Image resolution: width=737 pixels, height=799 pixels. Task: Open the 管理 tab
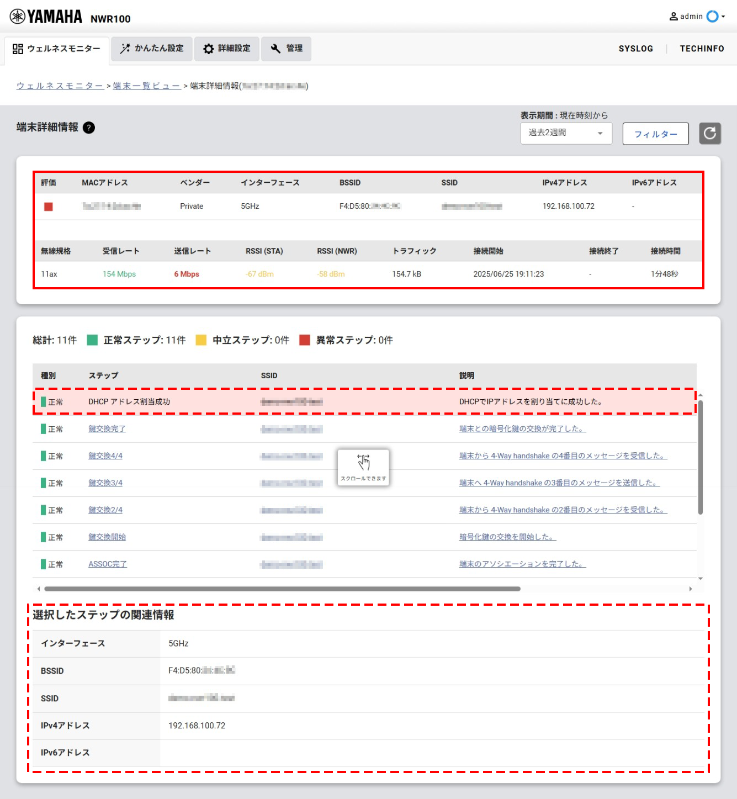[286, 49]
